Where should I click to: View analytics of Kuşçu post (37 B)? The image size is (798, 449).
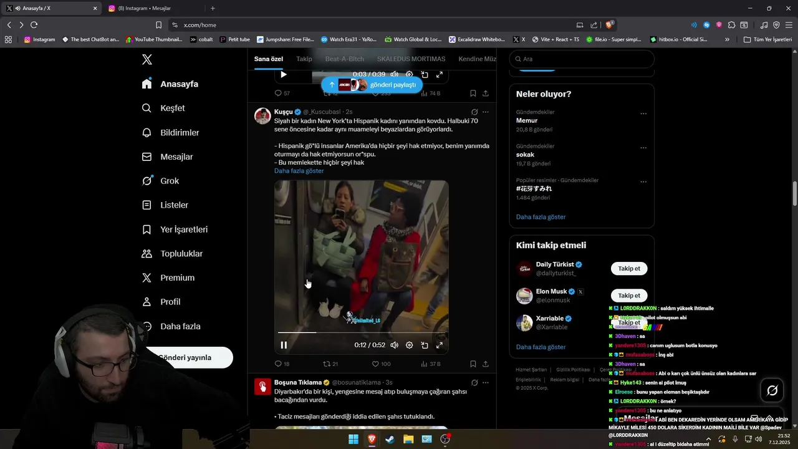[431, 364]
